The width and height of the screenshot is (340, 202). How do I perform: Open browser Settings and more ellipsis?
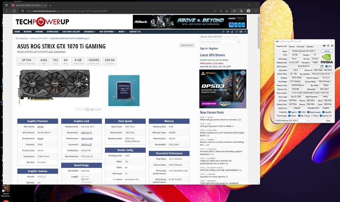click(256, 11)
